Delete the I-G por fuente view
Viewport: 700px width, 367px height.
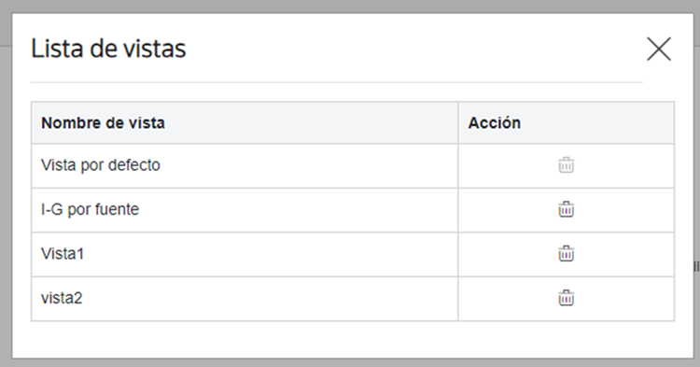pos(567,209)
